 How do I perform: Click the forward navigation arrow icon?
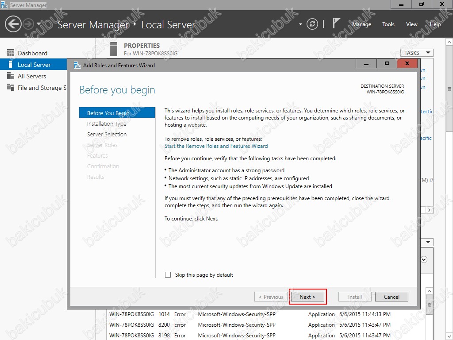[28, 24]
